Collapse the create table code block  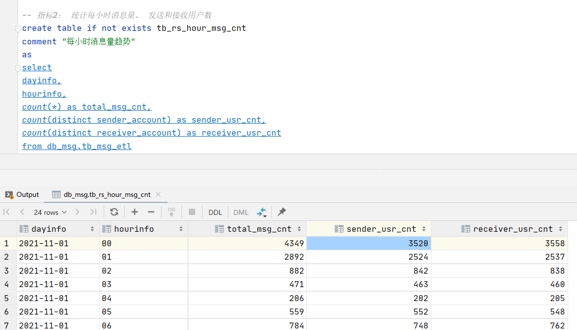pos(17,29)
